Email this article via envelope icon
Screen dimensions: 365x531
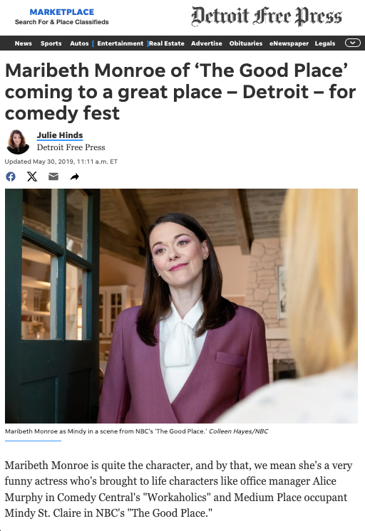(53, 177)
